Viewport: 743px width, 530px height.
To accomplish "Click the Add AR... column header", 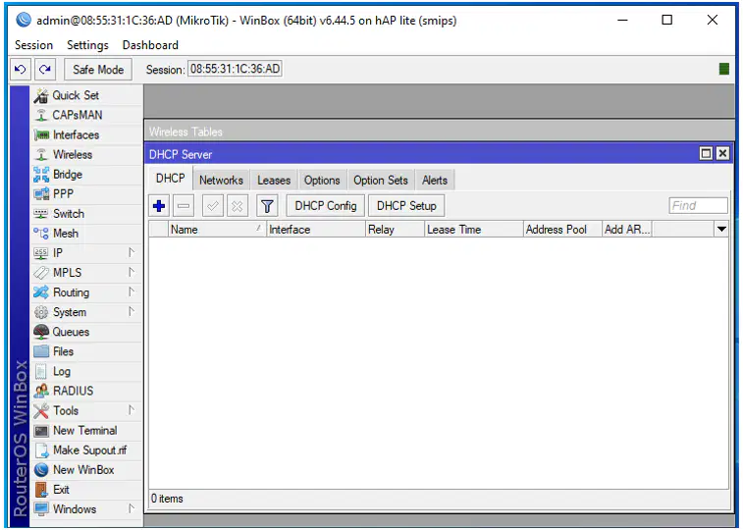I will [x=627, y=230].
